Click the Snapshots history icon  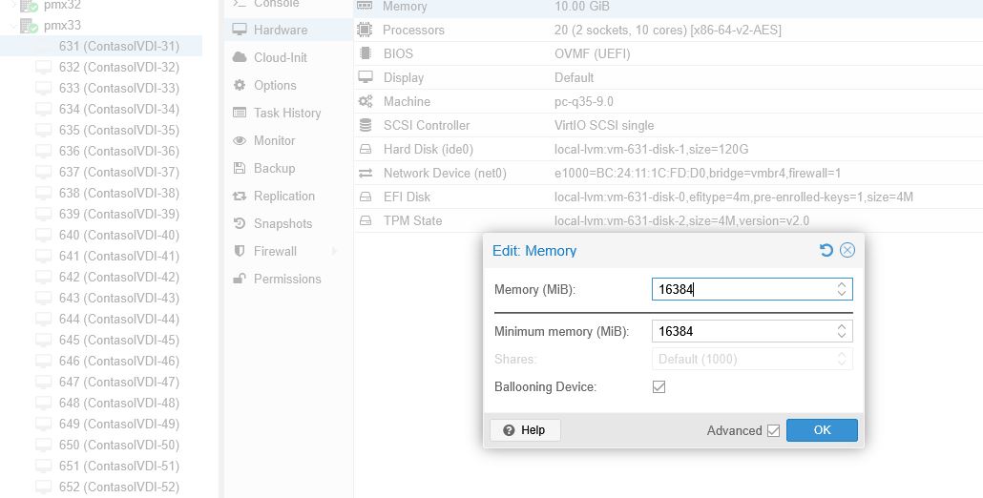click(239, 223)
